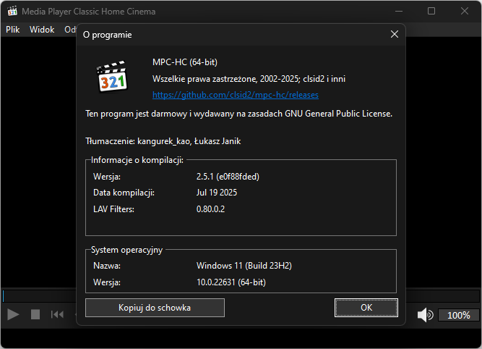Click OS version 10.0.22631 (64-bit)
482x349 pixels.
(231, 282)
